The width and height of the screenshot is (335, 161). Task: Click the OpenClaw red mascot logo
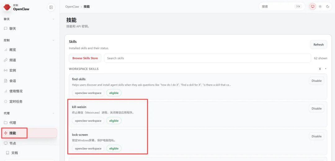7,7
